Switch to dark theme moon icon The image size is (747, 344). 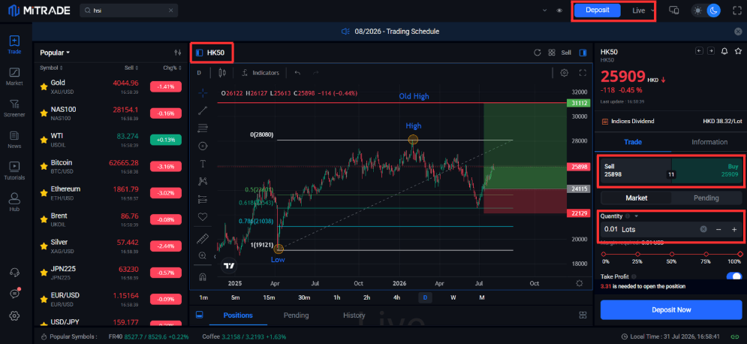713,11
